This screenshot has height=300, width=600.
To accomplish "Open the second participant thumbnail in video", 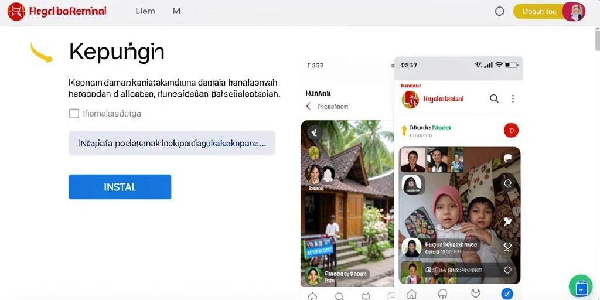I will point(437,160).
